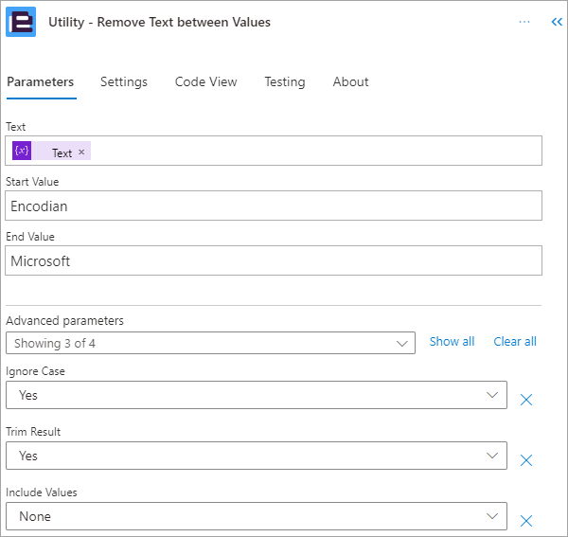The height and width of the screenshot is (537, 568).
Task: Open the Testing tab
Action: [284, 81]
